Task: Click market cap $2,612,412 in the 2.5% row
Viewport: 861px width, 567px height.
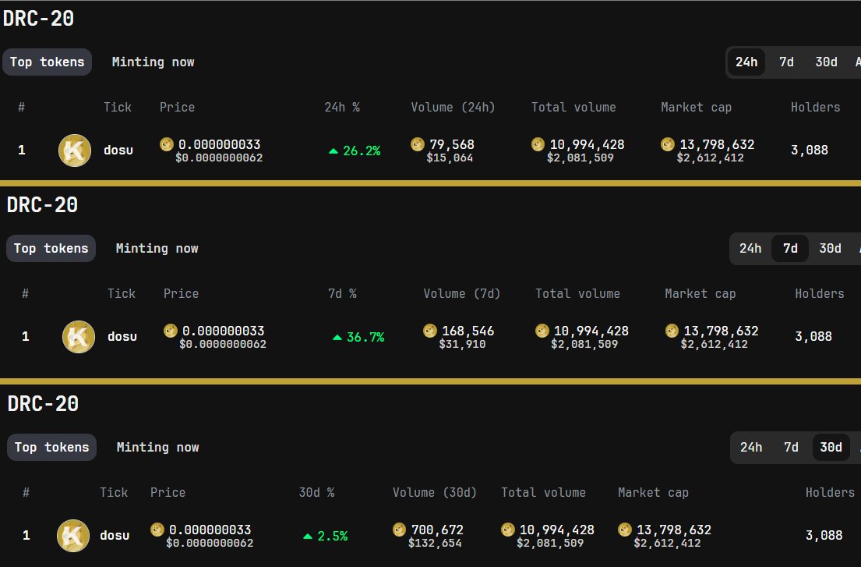Action: point(667,543)
